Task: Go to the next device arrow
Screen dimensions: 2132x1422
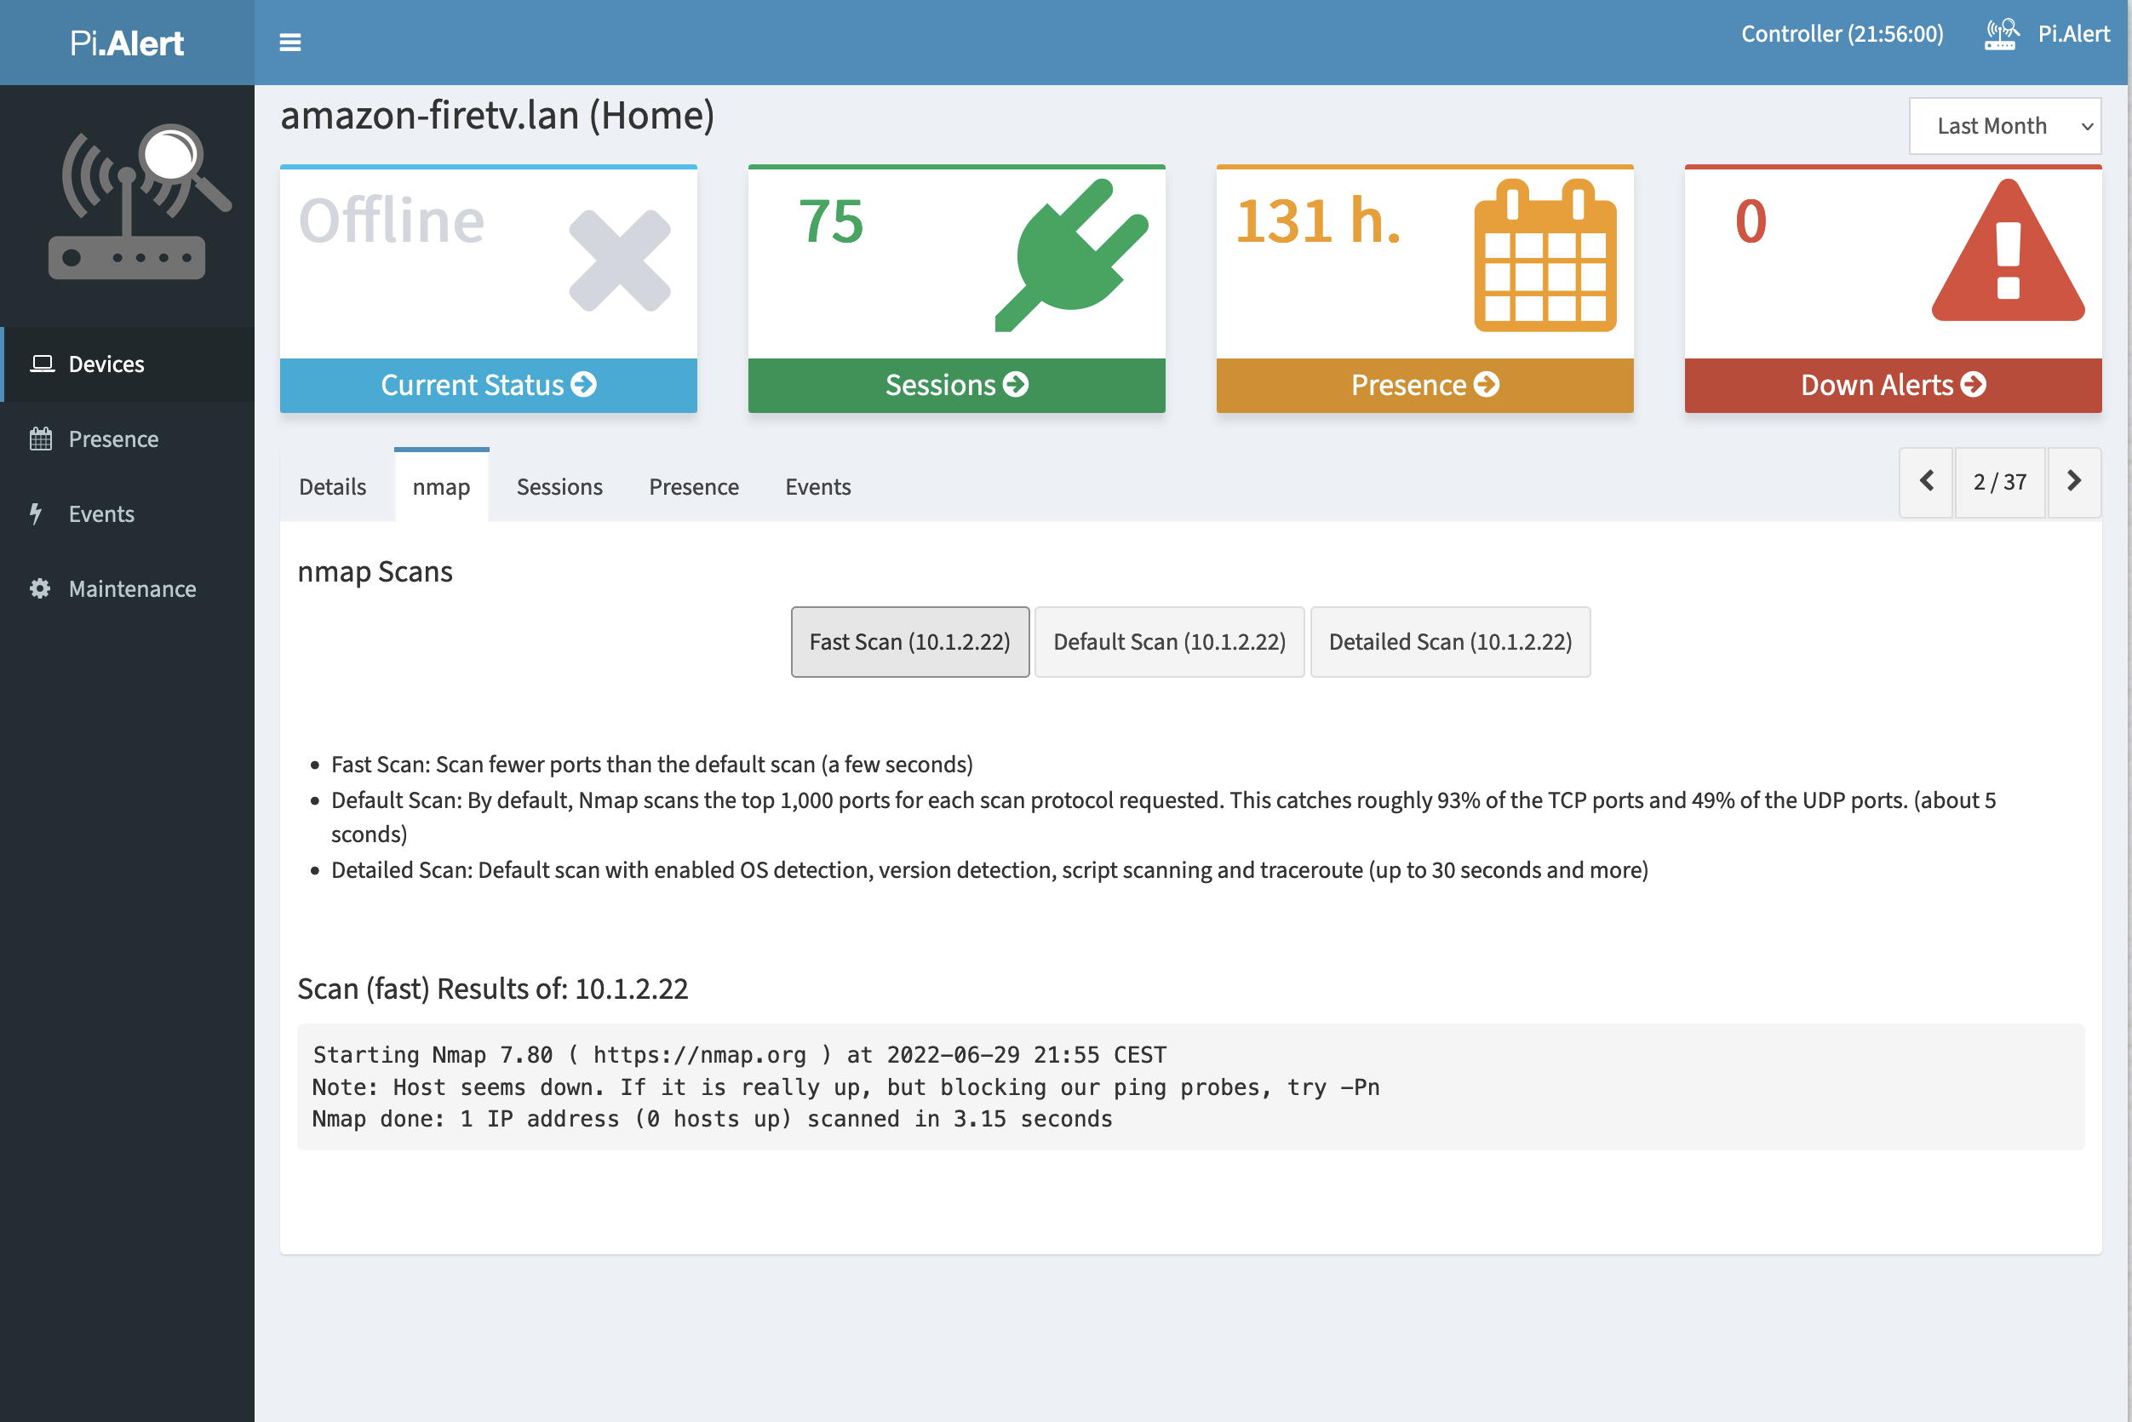Action: point(2073,482)
